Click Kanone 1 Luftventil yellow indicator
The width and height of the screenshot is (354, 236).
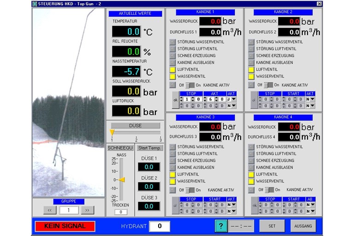pyautogui.click(x=173, y=70)
